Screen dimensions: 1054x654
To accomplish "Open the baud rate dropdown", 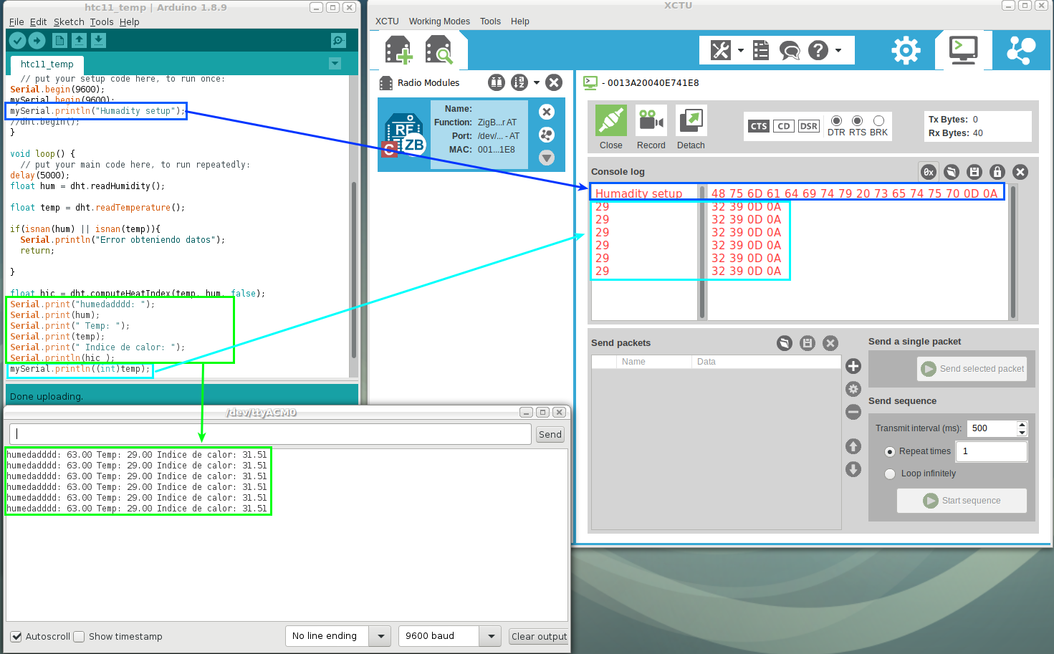I will click(491, 635).
